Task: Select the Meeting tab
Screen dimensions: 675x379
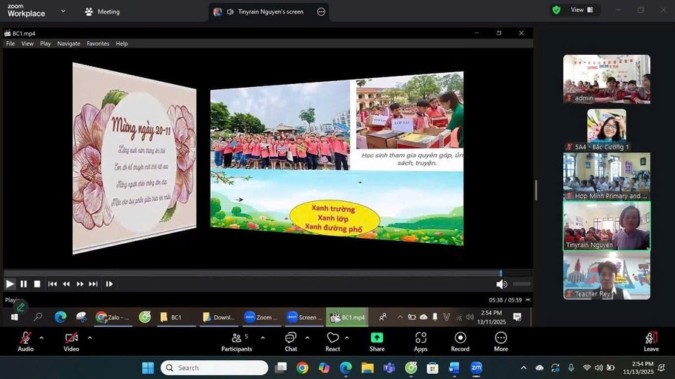Action: [102, 12]
